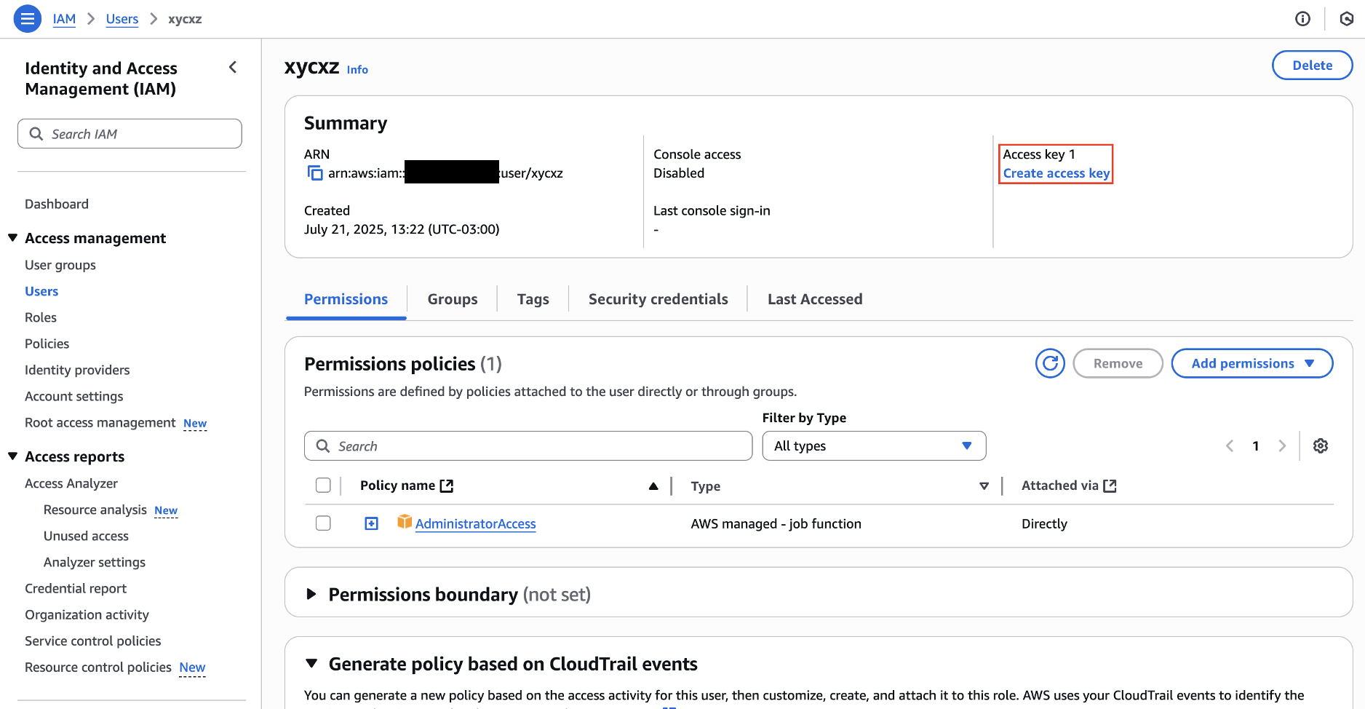
Task: Switch to the Groups tab
Action: coord(452,299)
